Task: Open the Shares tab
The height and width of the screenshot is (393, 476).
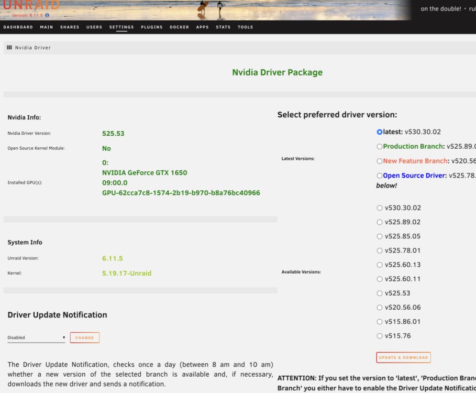Action: pos(70,27)
